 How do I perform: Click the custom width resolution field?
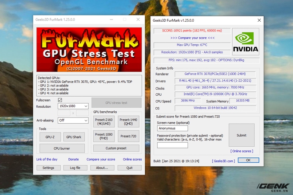64,113
